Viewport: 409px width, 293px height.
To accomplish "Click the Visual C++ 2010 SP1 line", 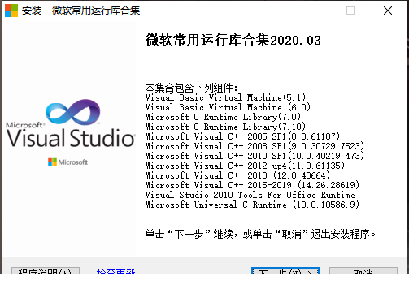I will click(255, 156).
